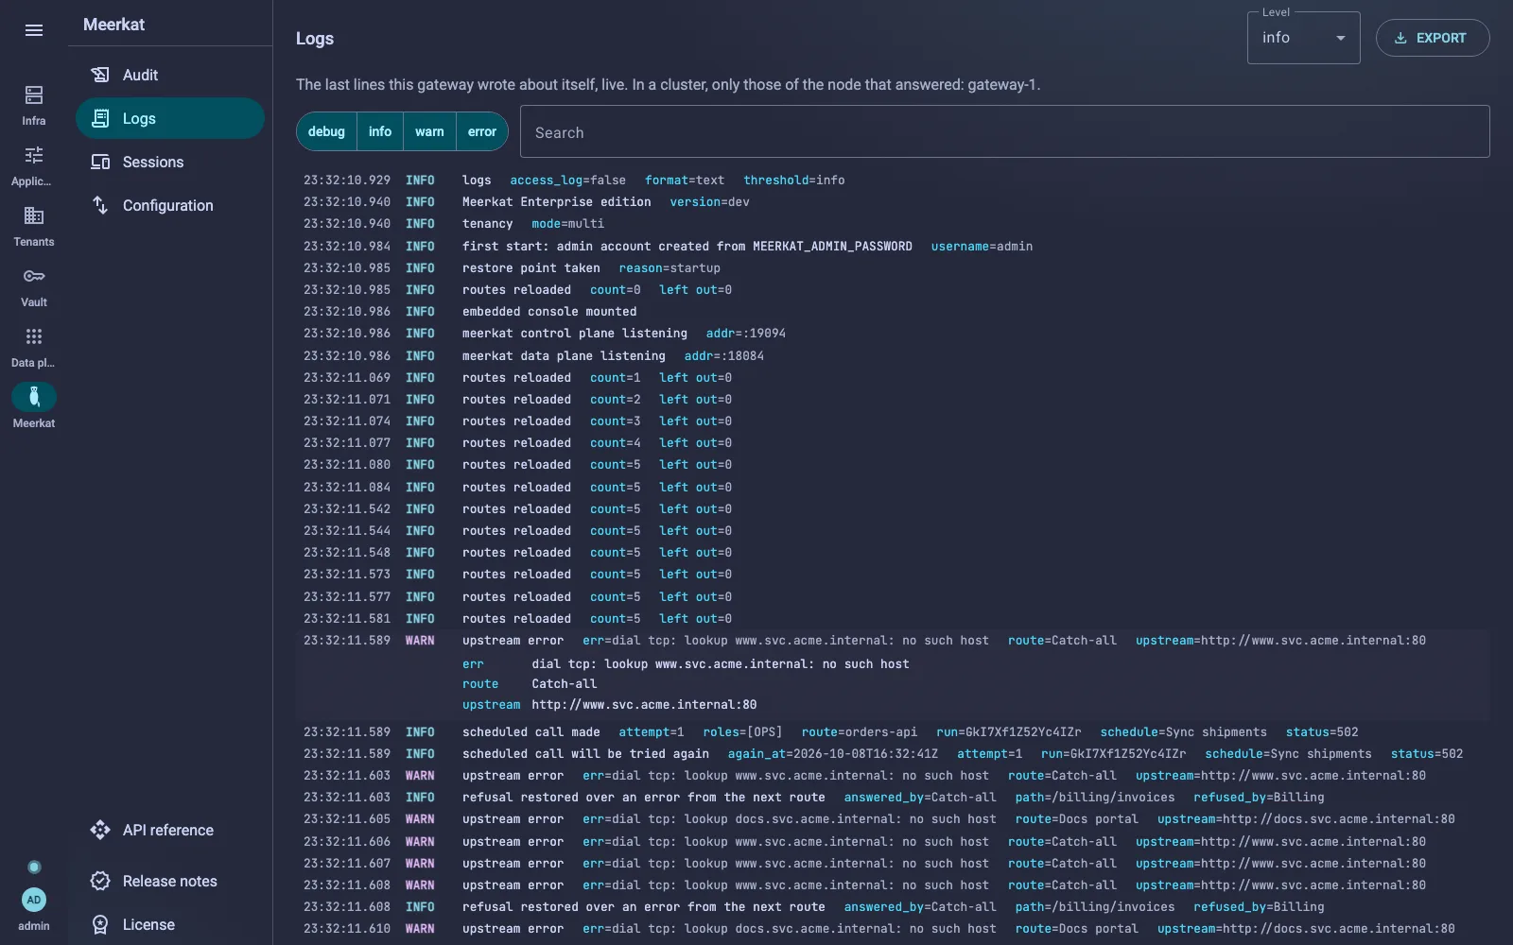Collapse the expanded 23:32:11.589 upstream error entry
The height and width of the screenshot is (945, 1513).
pyautogui.click(x=892, y=641)
